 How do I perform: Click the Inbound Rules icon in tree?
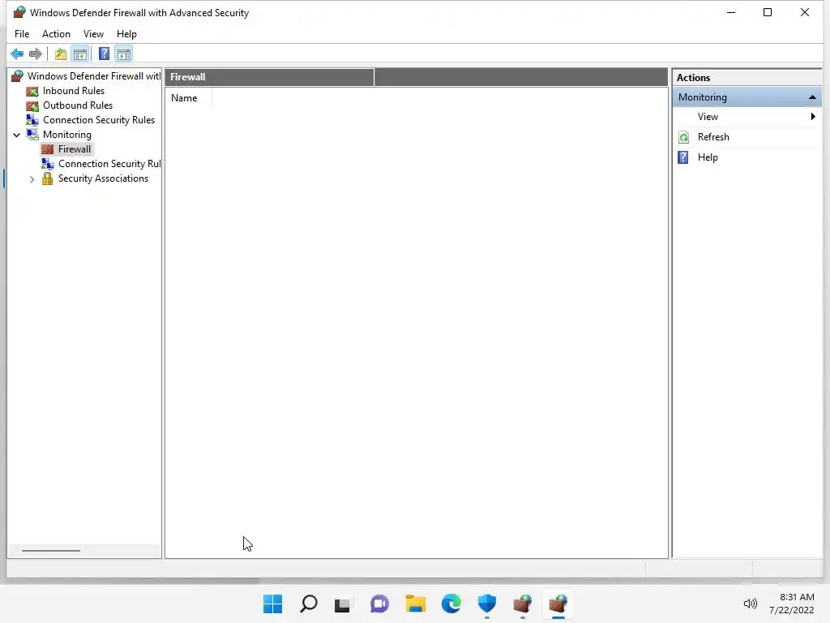pyautogui.click(x=32, y=91)
